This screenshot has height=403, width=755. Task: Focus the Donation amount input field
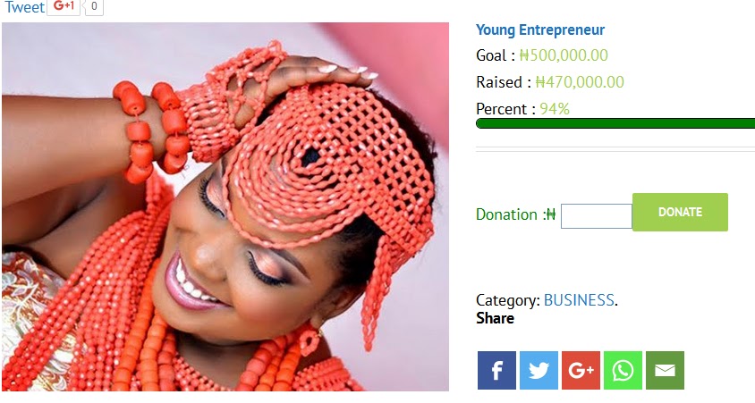click(596, 216)
